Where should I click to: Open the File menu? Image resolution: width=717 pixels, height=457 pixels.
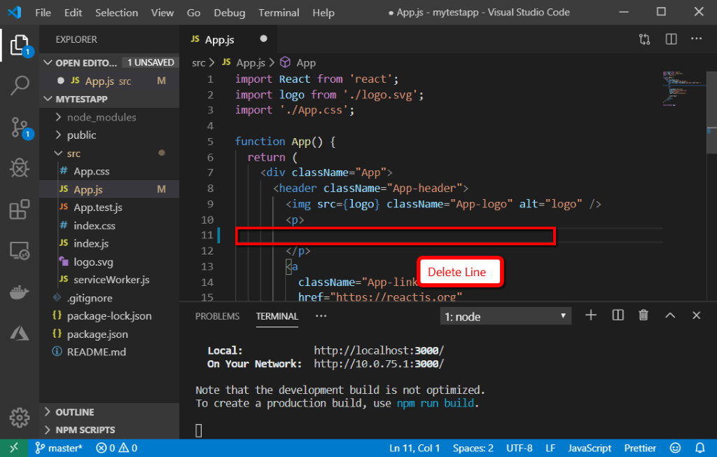pyautogui.click(x=43, y=13)
